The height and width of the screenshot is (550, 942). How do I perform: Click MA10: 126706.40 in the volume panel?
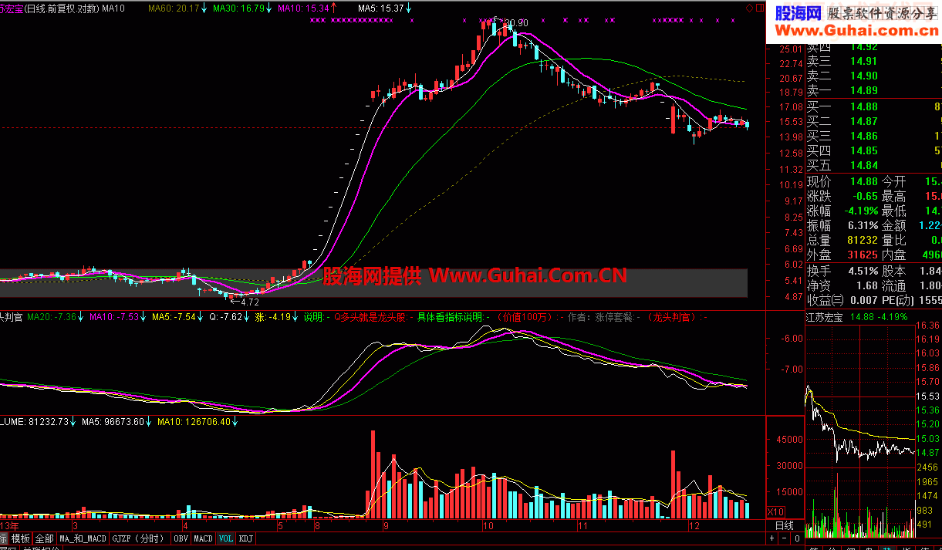coord(197,422)
